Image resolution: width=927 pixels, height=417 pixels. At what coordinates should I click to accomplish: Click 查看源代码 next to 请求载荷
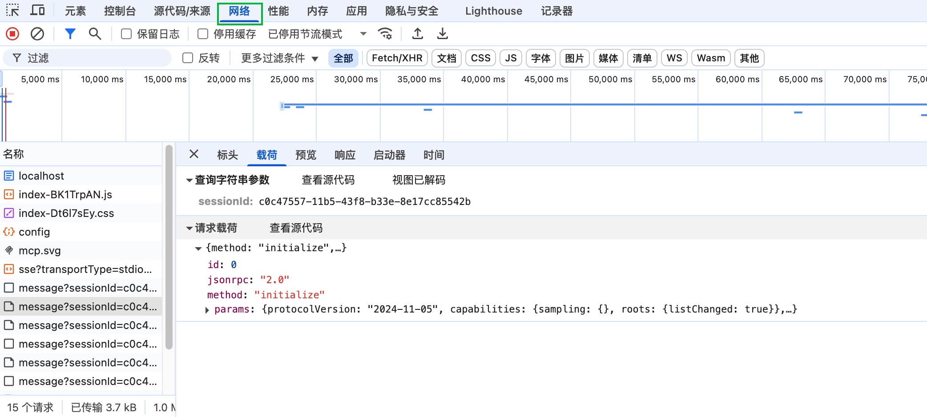pos(296,228)
